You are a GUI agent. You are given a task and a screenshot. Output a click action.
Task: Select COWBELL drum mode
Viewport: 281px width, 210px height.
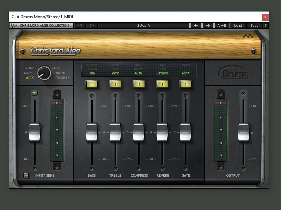coord(62,78)
